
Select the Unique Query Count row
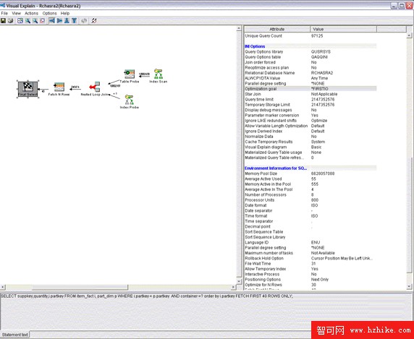310,36
